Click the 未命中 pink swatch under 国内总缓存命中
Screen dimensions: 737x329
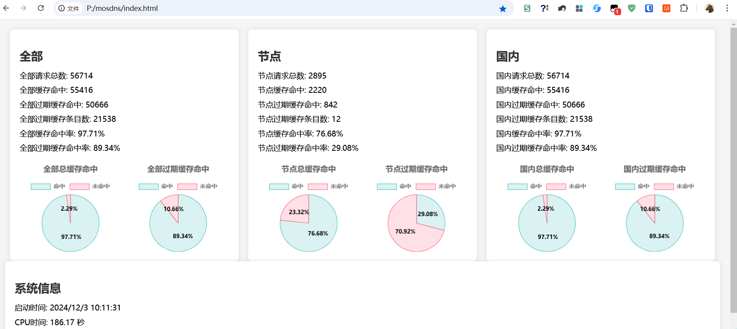556,187
